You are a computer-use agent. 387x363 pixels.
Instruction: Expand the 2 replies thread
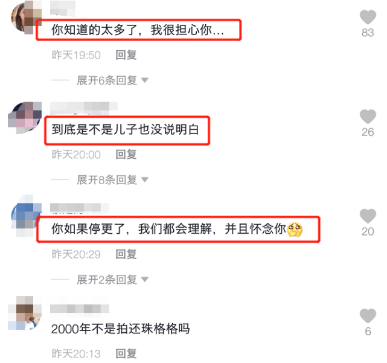pyautogui.click(x=112, y=280)
